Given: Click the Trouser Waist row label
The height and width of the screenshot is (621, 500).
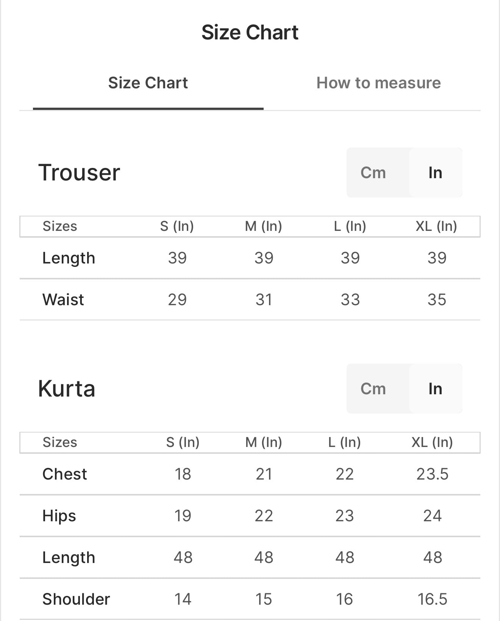Looking at the screenshot, I should 63,300.
